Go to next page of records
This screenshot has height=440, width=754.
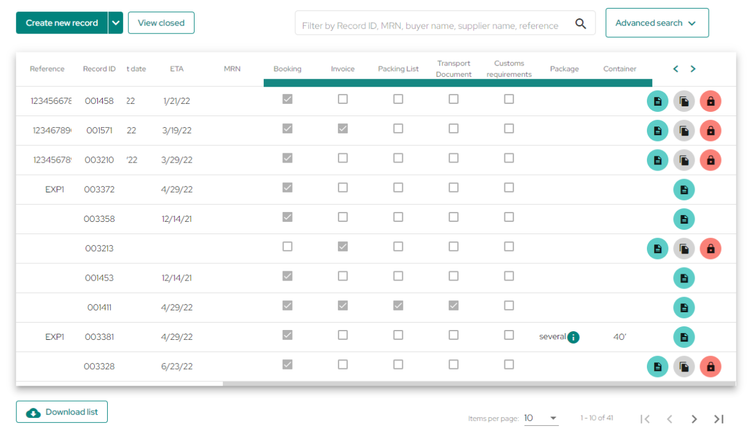[694, 419]
